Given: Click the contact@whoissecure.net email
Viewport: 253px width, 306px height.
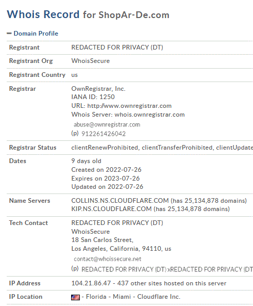Looking at the screenshot, I should point(107,259).
